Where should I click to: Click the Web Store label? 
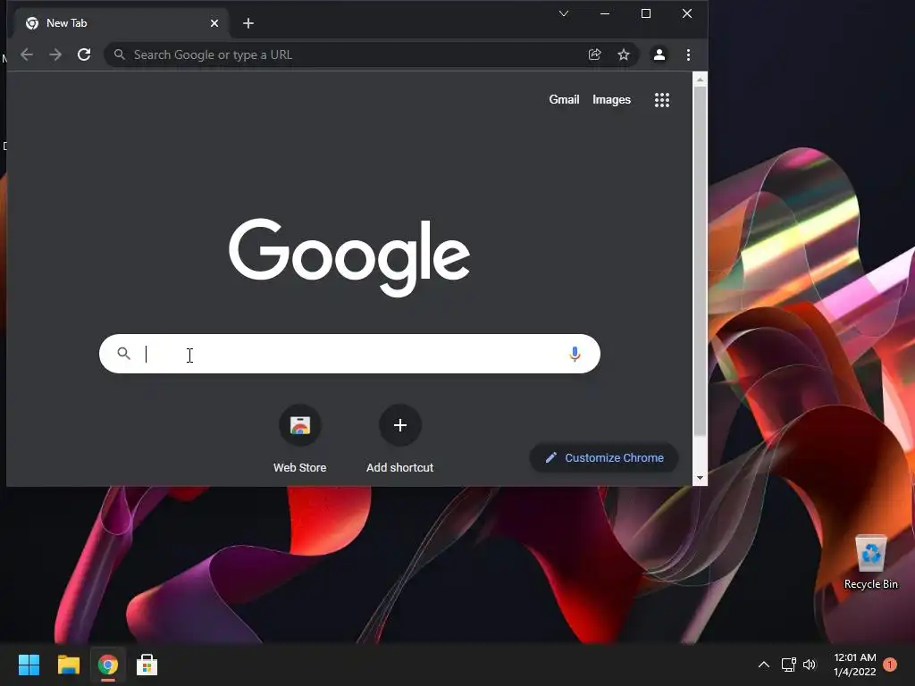pyautogui.click(x=300, y=467)
